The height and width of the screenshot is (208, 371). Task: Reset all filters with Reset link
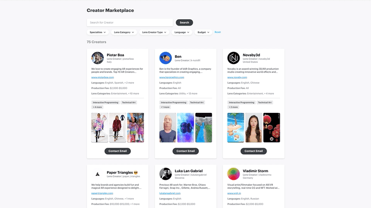pos(218,32)
